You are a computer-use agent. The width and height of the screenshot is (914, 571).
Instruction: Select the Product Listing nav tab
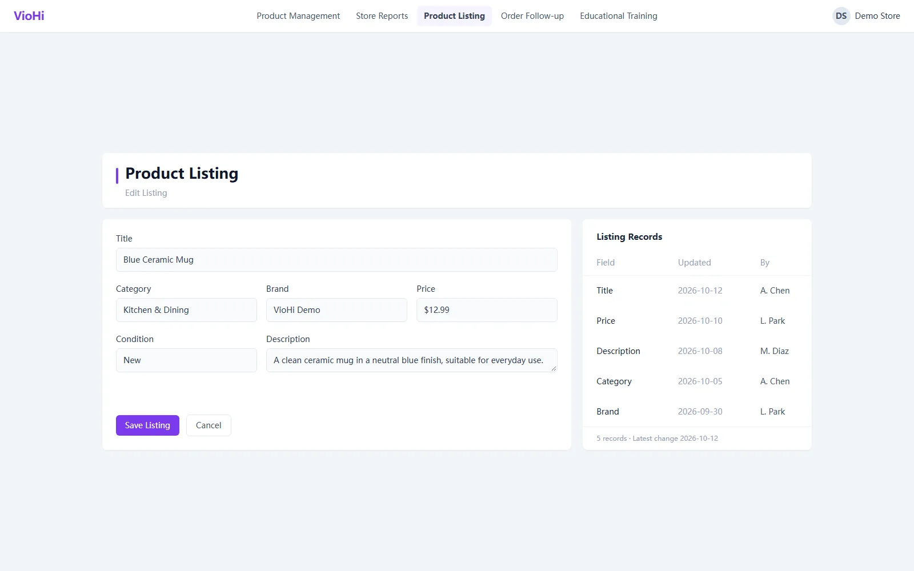[x=454, y=16]
